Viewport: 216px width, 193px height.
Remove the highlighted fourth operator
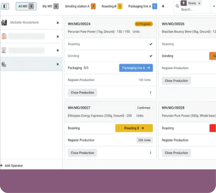pyautogui.click(x=57, y=64)
